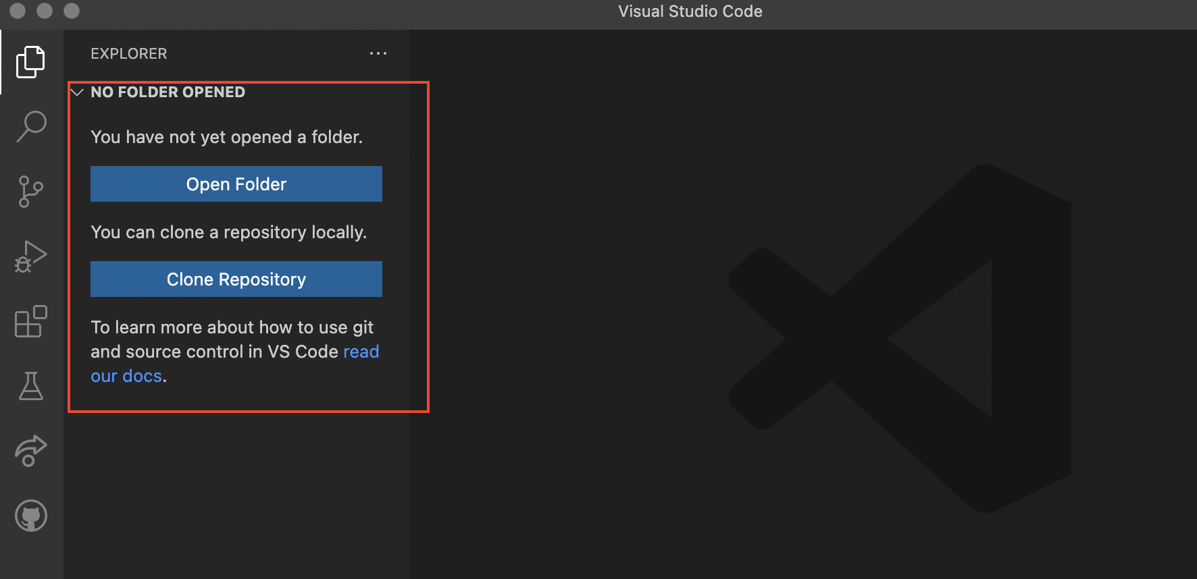Image resolution: width=1197 pixels, height=579 pixels.
Task: Click the yellow minimize window button
Action: 45,11
